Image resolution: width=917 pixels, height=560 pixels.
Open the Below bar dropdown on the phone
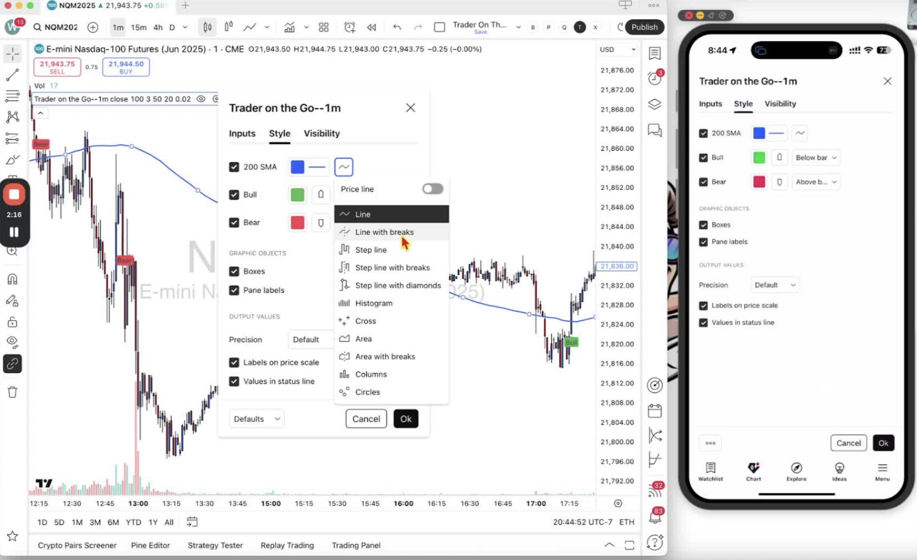pyautogui.click(x=816, y=157)
